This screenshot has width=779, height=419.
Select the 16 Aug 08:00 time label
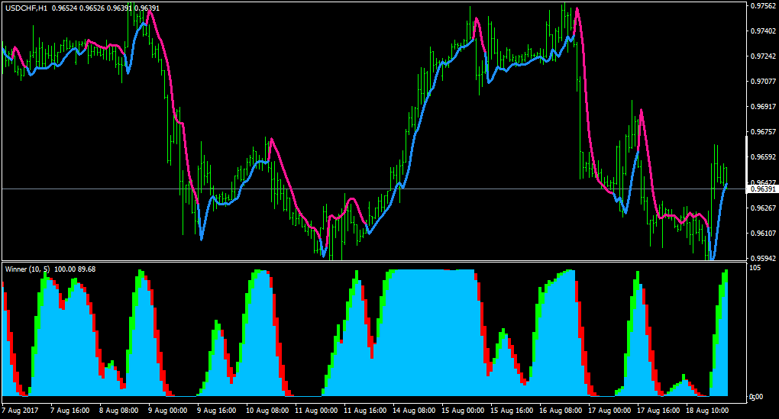pyautogui.click(x=559, y=410)
